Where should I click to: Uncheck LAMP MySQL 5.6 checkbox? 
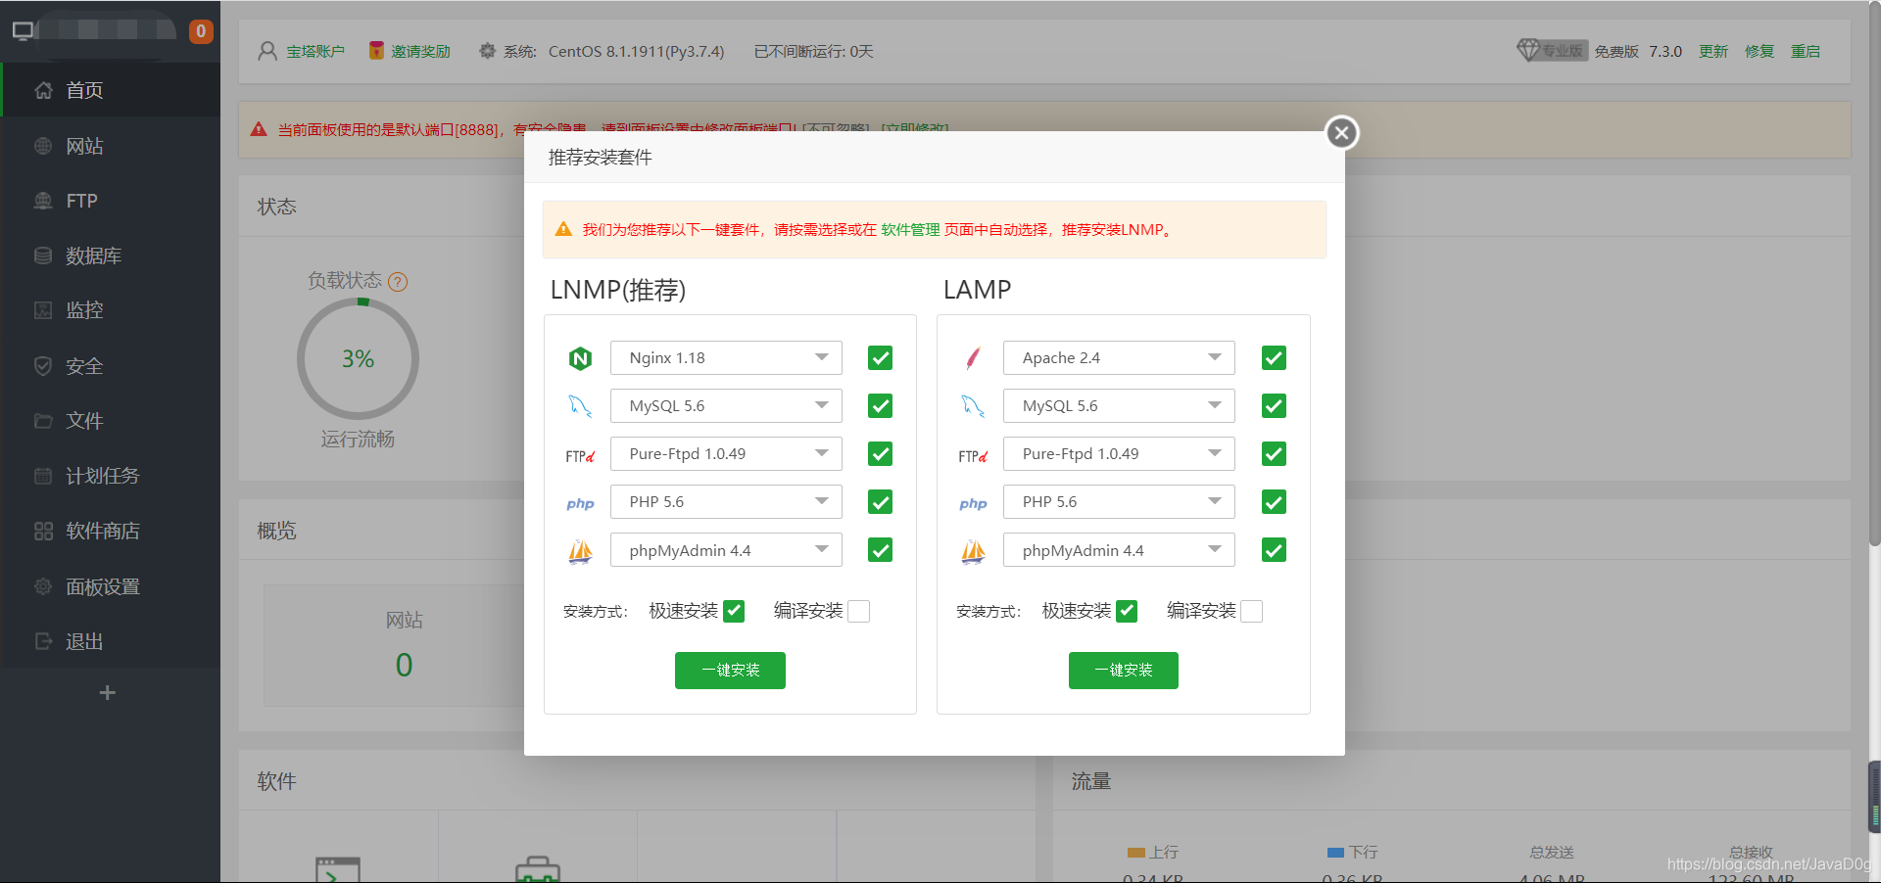point(1274,406)
